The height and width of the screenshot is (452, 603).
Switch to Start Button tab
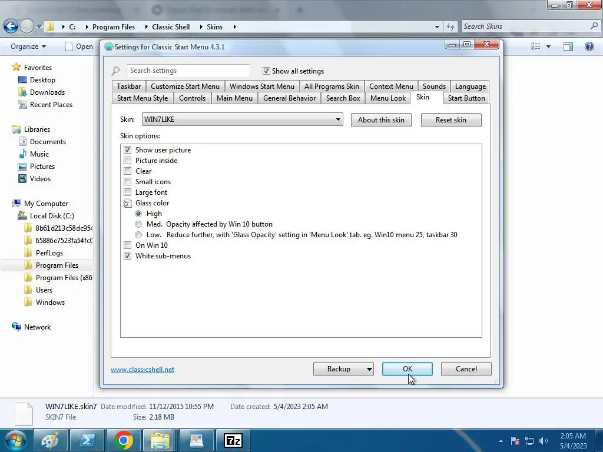pyautogui.click(x=466, y=98)
